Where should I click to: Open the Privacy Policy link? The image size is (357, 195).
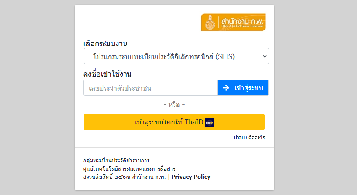point(191,177)
